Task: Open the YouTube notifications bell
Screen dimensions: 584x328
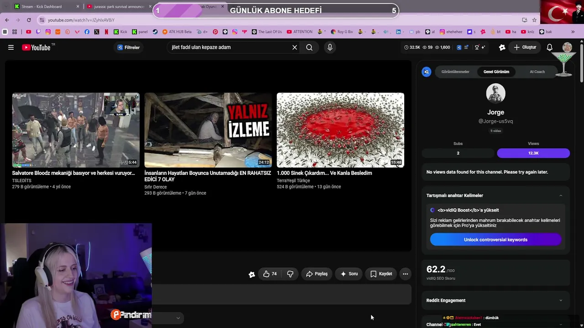Action: click(550, 47)
